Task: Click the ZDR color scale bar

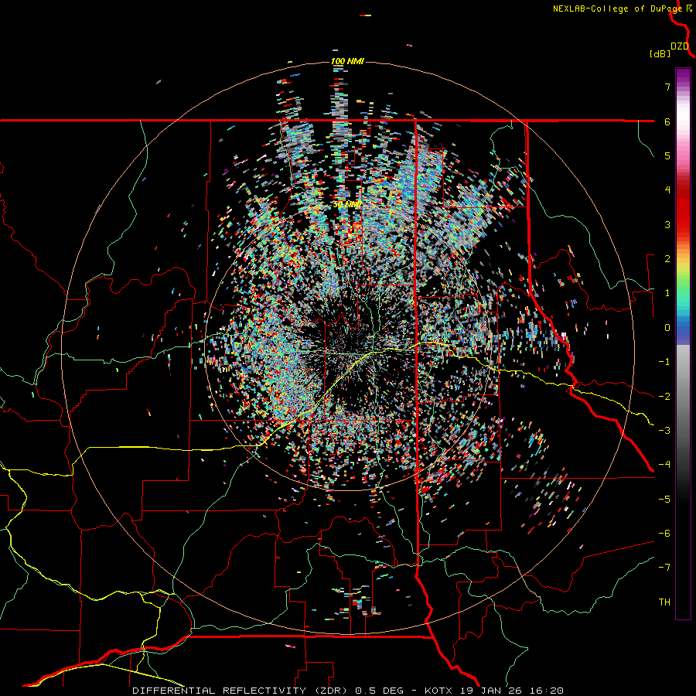Action: pos(683,343)
